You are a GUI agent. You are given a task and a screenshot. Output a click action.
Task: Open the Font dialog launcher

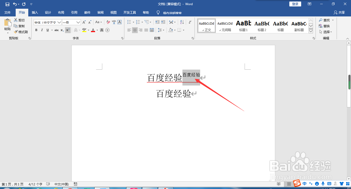point(122,38)
